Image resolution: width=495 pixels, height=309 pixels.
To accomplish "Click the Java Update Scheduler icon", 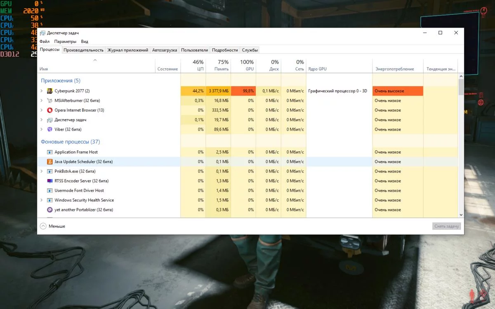I will (x=50, y=162).
